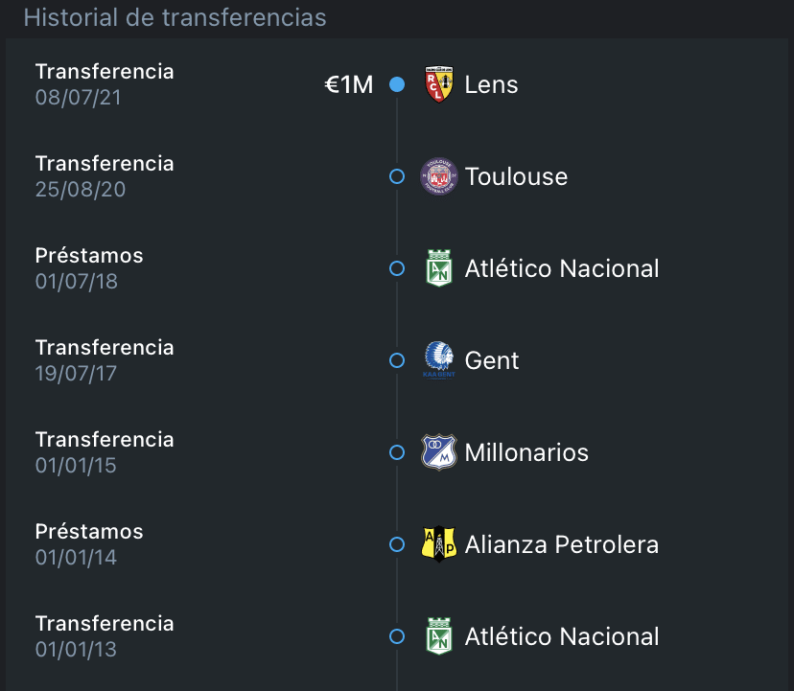Click the Gent team name link

492,360
